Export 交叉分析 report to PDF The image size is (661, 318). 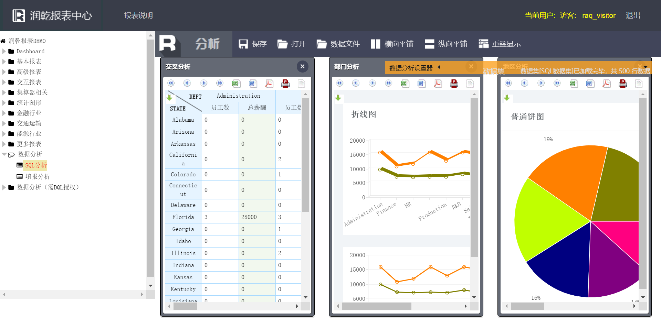pyautogui.click(x=269, y=83)
